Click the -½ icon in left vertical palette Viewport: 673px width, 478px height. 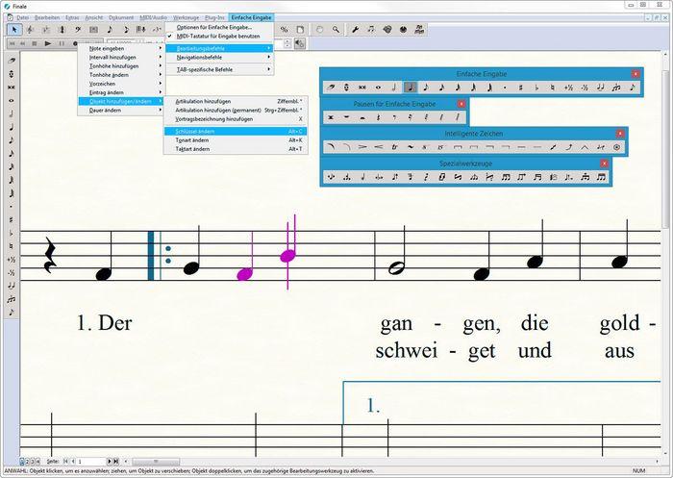pyautogui.click(x=12, y=273)
